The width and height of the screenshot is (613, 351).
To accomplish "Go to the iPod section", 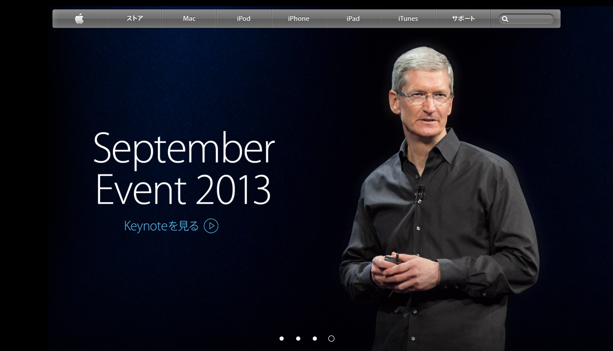I will click(244, 19).
